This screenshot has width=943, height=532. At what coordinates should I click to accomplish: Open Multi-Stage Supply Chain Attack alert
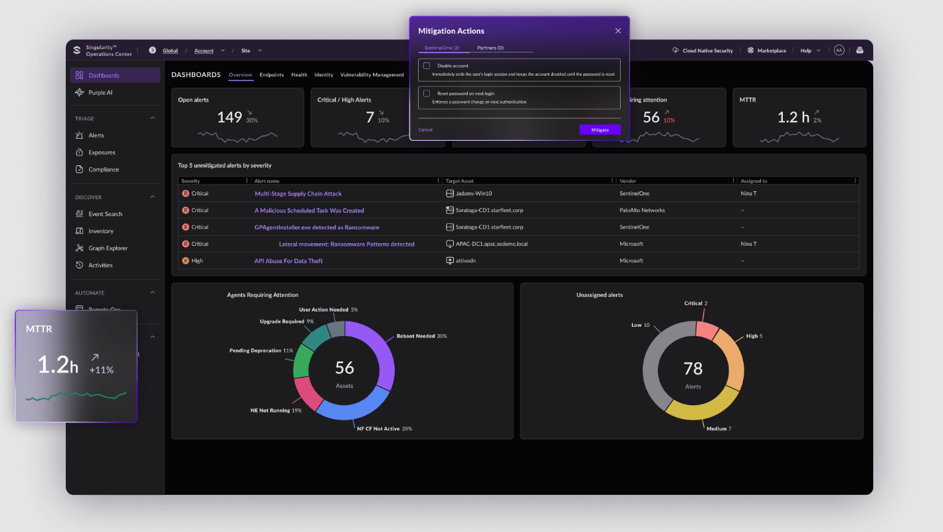pos(298,194)
